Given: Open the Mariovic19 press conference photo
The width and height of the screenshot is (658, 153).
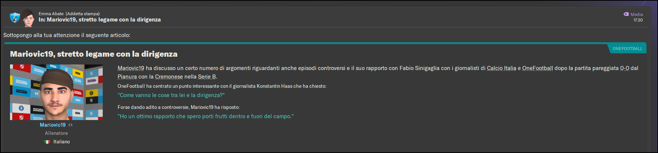Looking at the screenshot, I should (56, 92).
